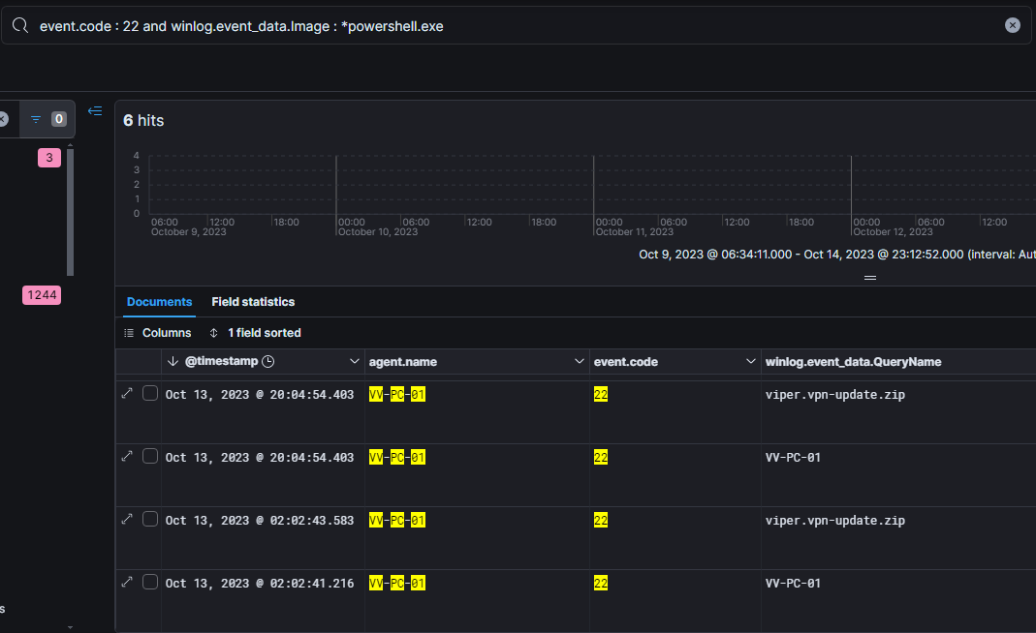Screen dimensions: 1036x633
Task: Expand the document at 02:02:43.583
Action: (127, 519)
